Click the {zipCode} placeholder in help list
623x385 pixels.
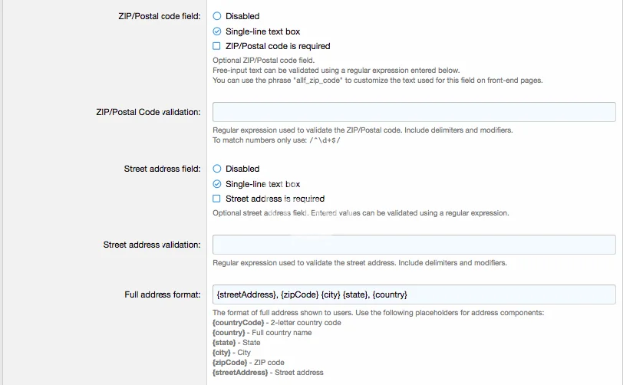tap(230, 363)
